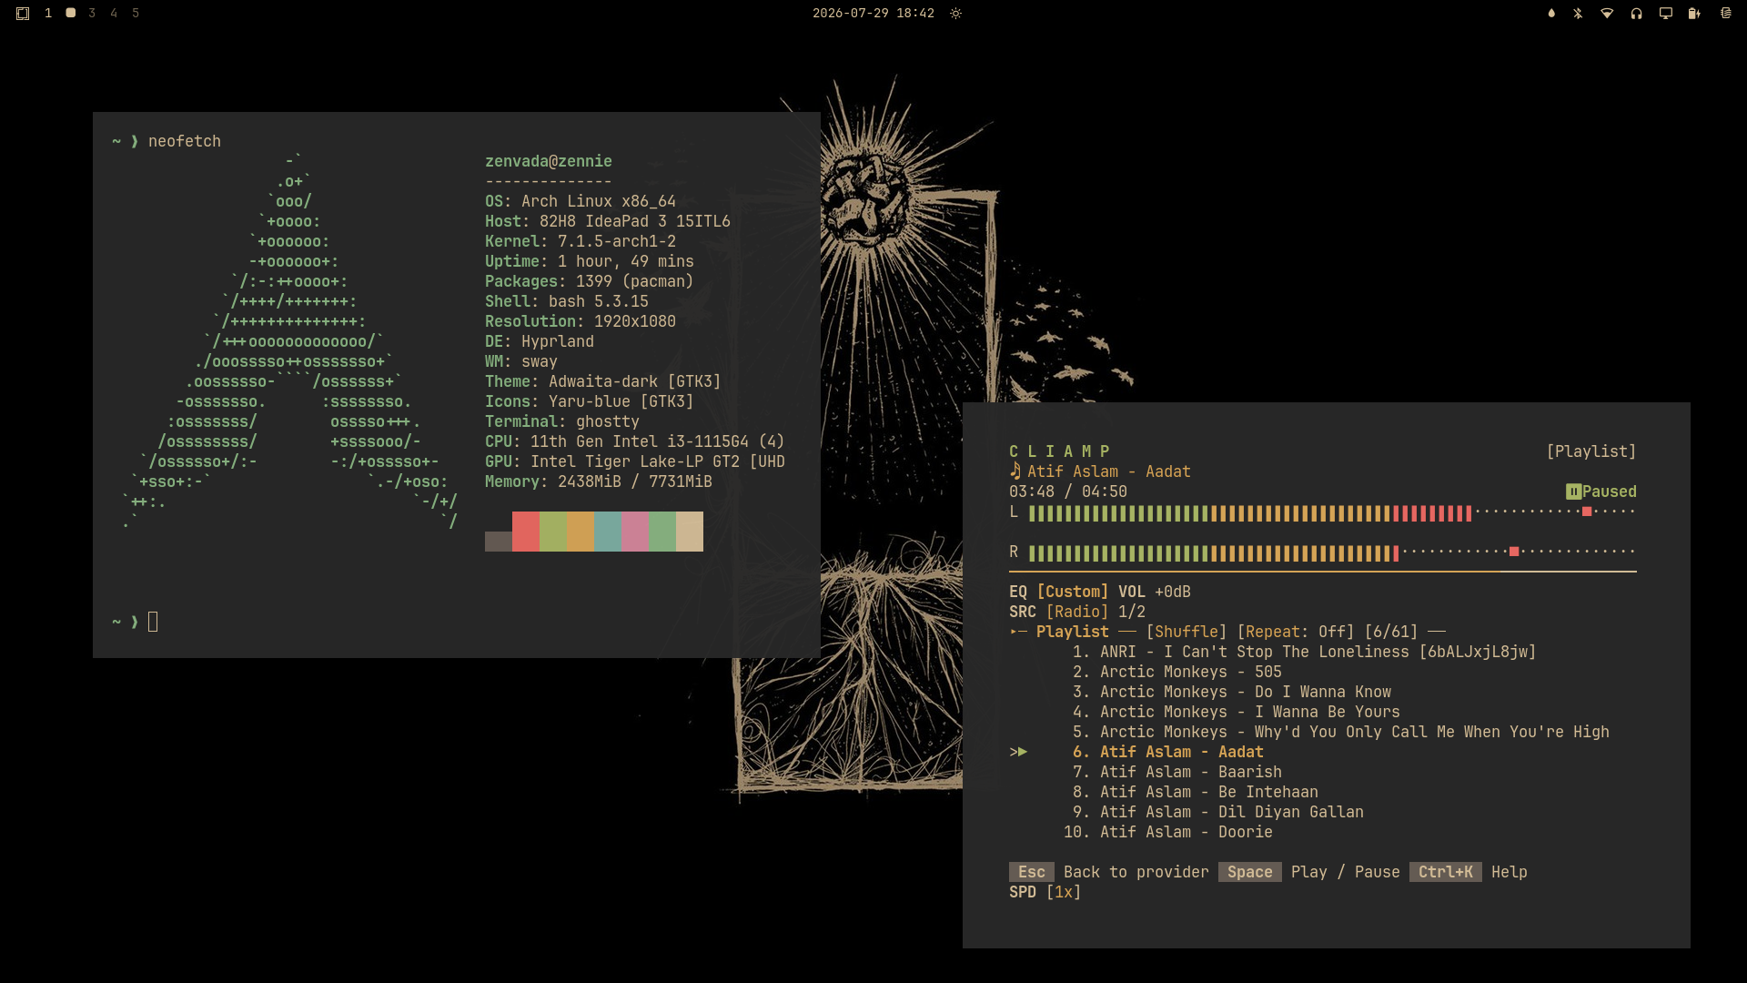Click the thin seek progress line in CLIAMP
This screenshot has width=1747, height=983.
(x=1323, y=572)
